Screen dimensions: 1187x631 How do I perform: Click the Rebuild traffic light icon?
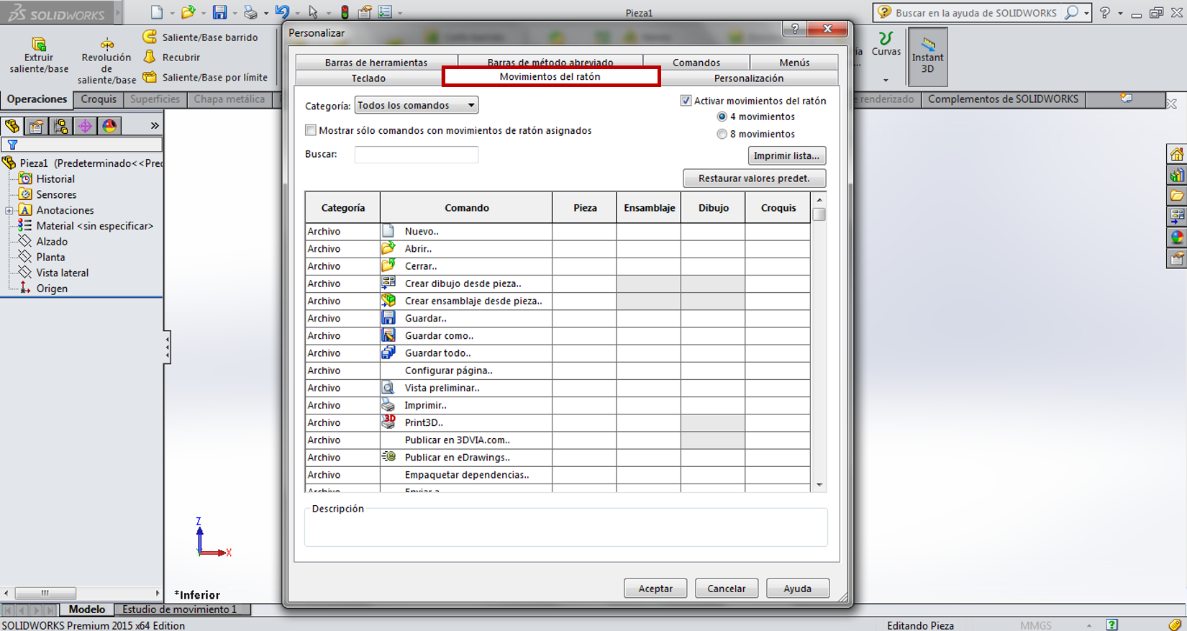[x=345, y=12]
